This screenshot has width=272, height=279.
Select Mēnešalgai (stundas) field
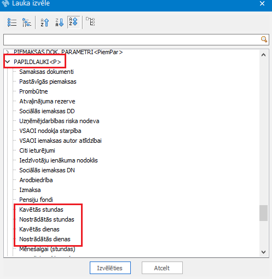click(47, 249)
